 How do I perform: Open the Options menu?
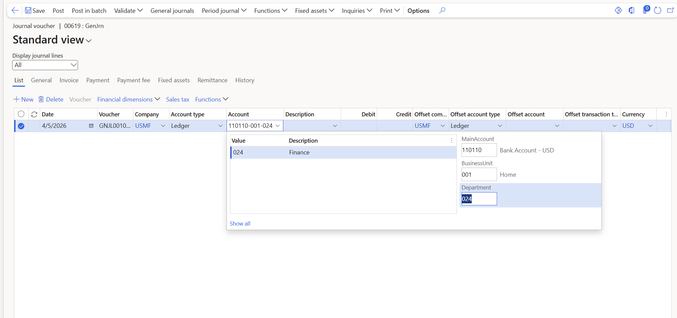pyautogui.click(x=418, y=10)
